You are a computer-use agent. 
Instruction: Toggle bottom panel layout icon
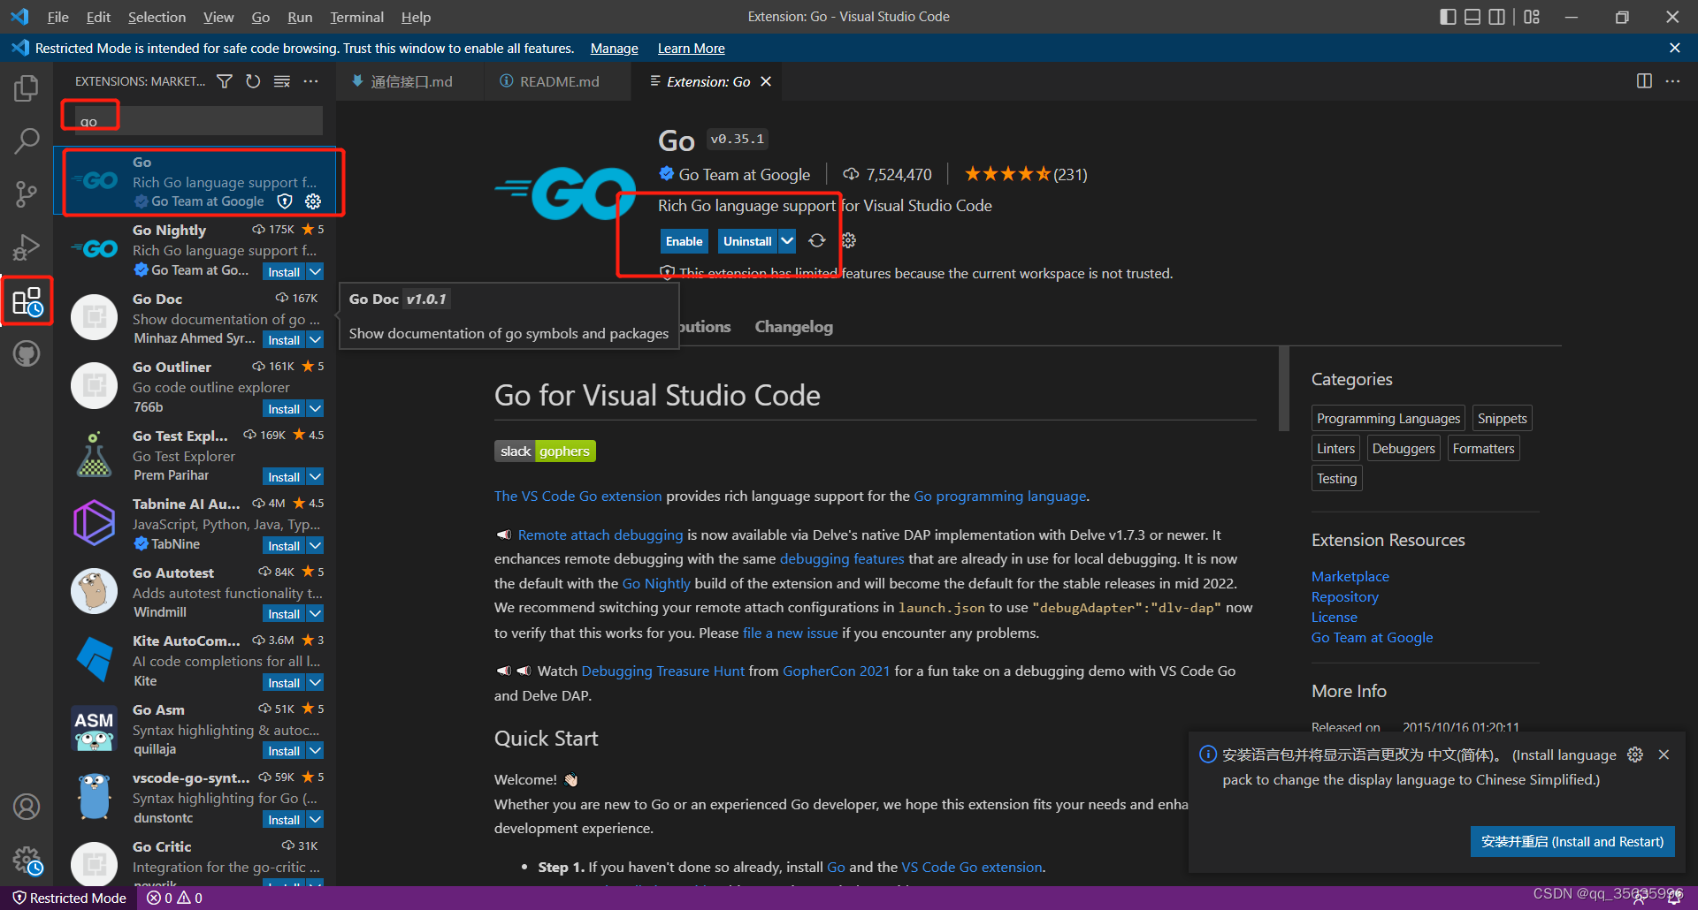[x=1472, y=17]
